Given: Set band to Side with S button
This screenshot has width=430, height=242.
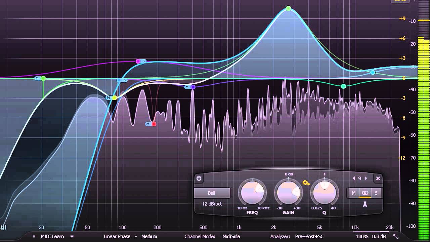Looking at the screenshot, I should 376,193.
